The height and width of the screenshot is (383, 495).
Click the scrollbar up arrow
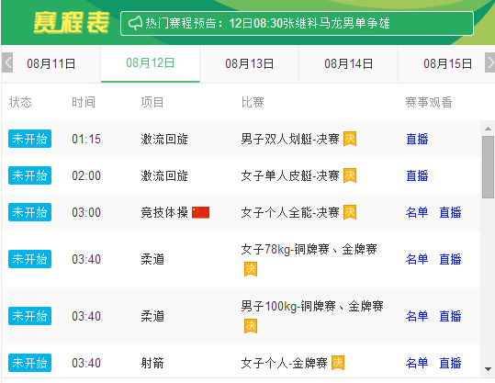coord(488,129)
